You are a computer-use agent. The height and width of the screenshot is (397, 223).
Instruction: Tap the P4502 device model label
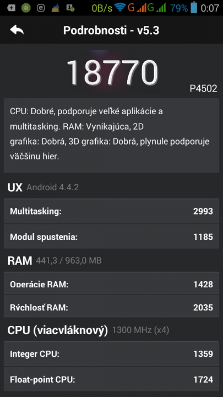[x=203, y=88]
